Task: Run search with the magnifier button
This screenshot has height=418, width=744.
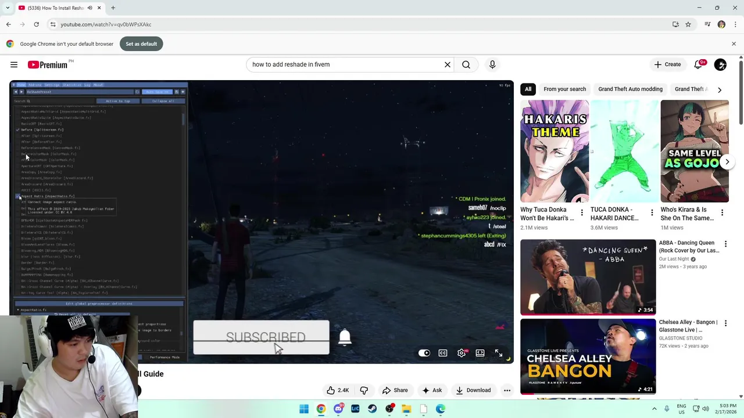Action: coord(466,64)
